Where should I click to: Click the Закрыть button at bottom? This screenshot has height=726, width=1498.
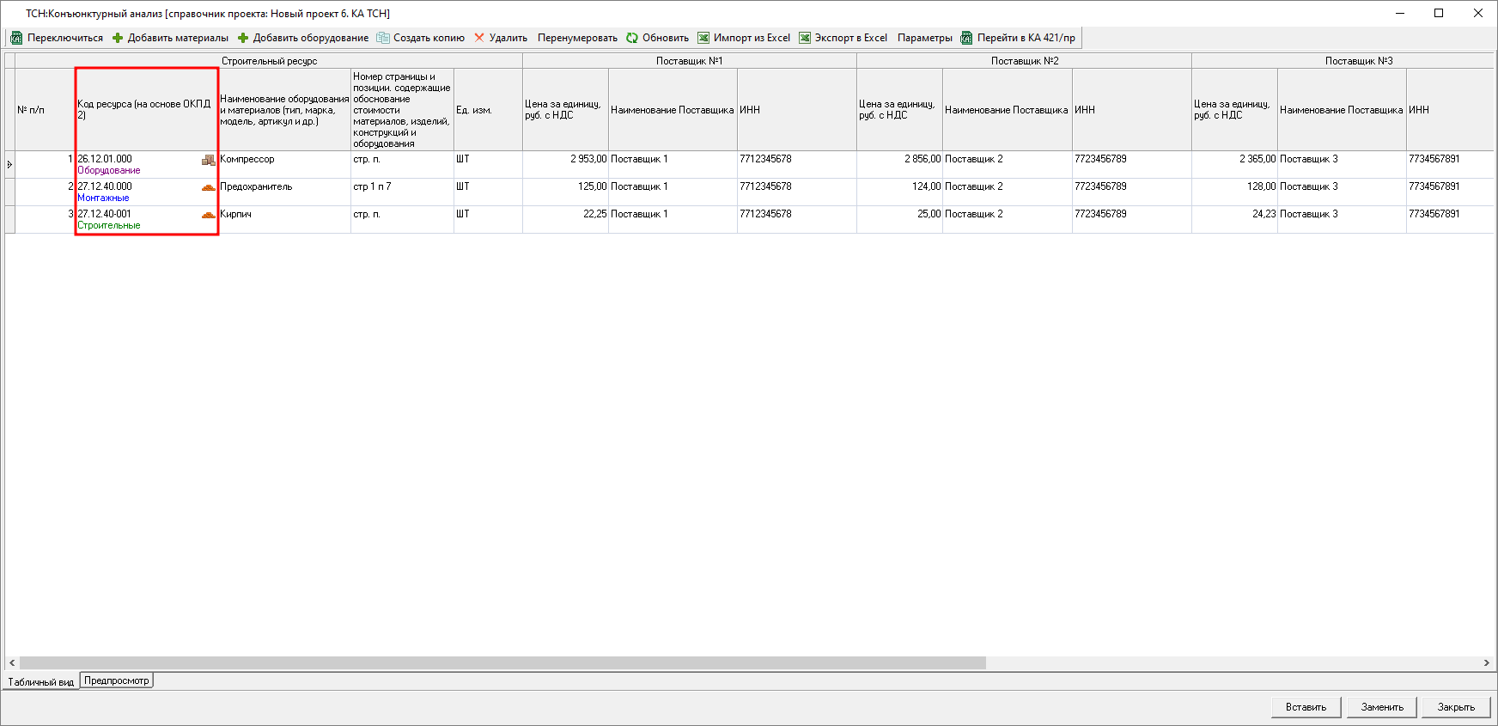click(x=1456, y=707)
